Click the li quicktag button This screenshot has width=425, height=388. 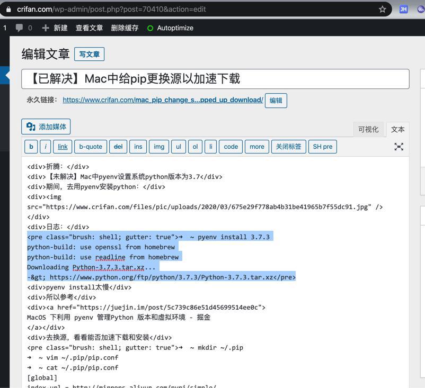(210, 147)
